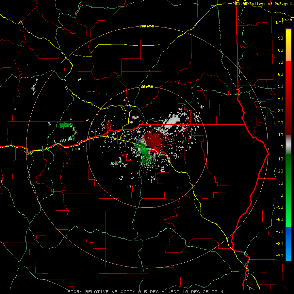Click the gray zero-velocity segment of the color bar
Screen dimensions: 294x294
(288, 145)
